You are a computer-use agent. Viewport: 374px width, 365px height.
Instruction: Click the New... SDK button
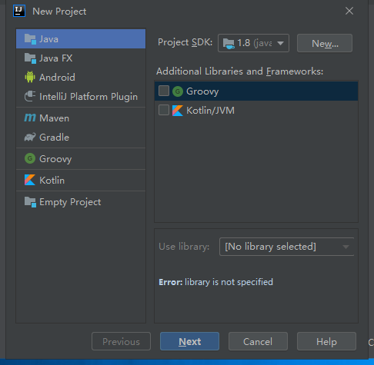(325, 43)
